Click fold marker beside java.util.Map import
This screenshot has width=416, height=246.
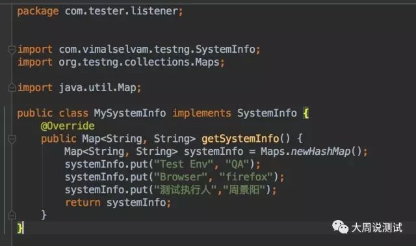[12, 87]
